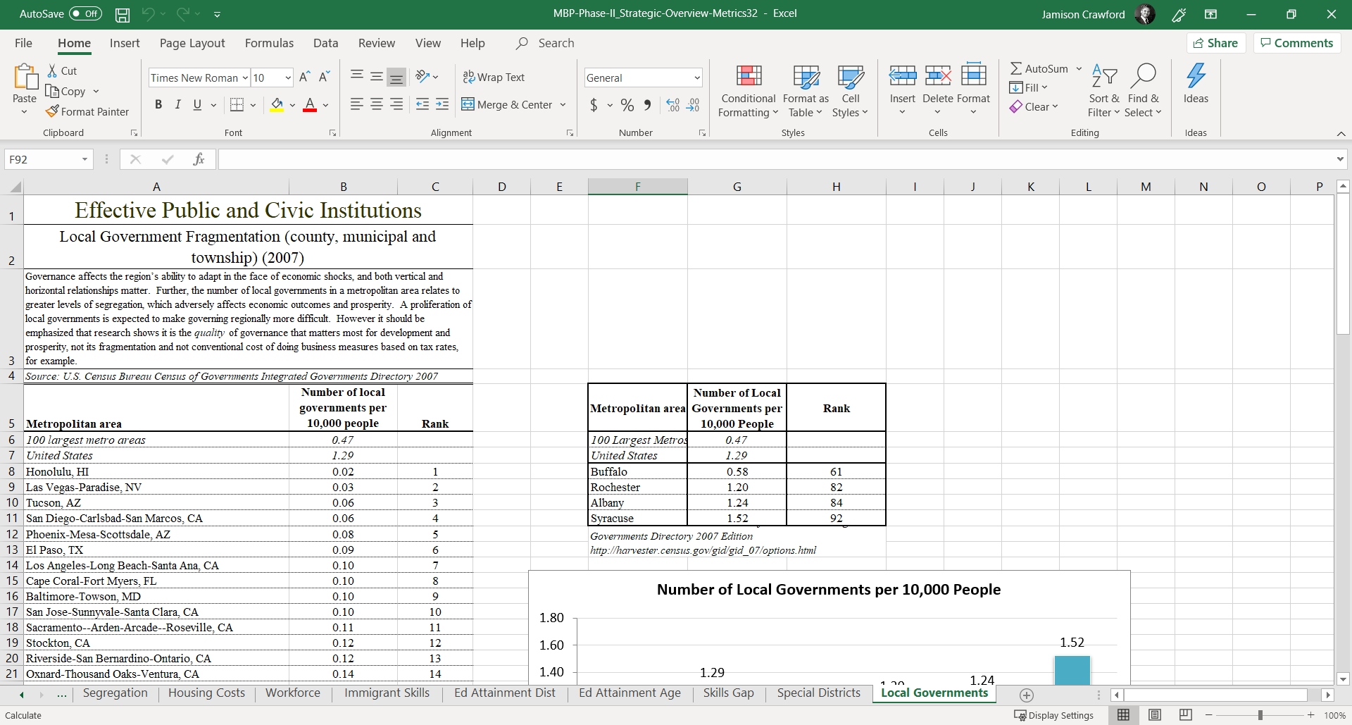
Task: Apply the yellow Fill Color
Action: (277, 105)
